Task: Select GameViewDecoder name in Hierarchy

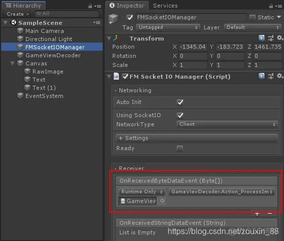Action: click(53, 55)
